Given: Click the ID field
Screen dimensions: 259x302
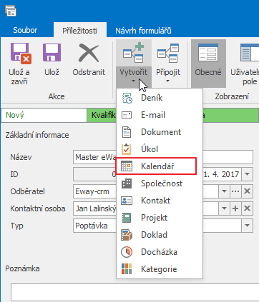Looking at the screenshot, I should pyautogui.click(x=94, y=174).
